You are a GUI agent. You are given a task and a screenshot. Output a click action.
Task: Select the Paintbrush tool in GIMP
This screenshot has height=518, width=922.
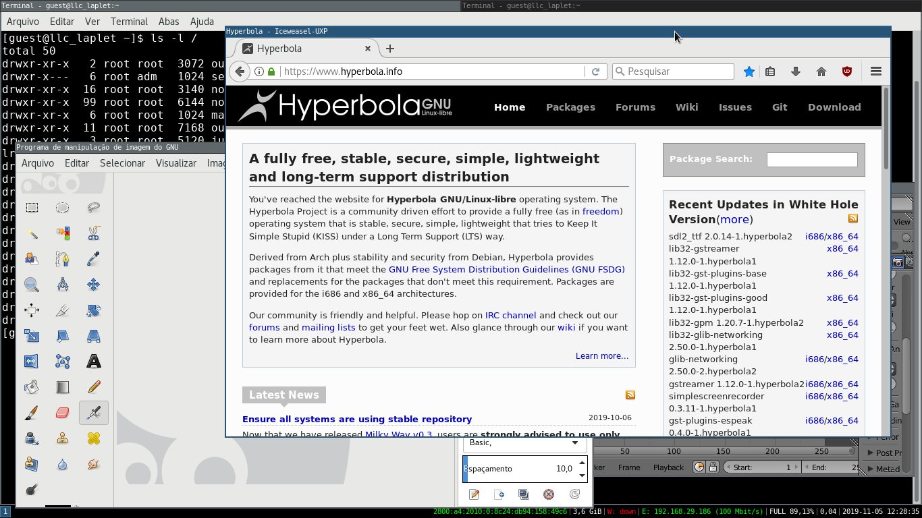pos(32,413)
